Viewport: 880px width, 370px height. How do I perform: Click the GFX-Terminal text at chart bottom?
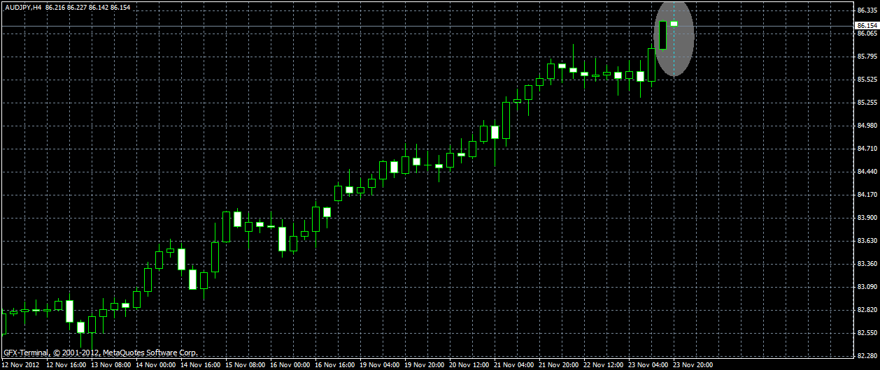coord(26,353)
